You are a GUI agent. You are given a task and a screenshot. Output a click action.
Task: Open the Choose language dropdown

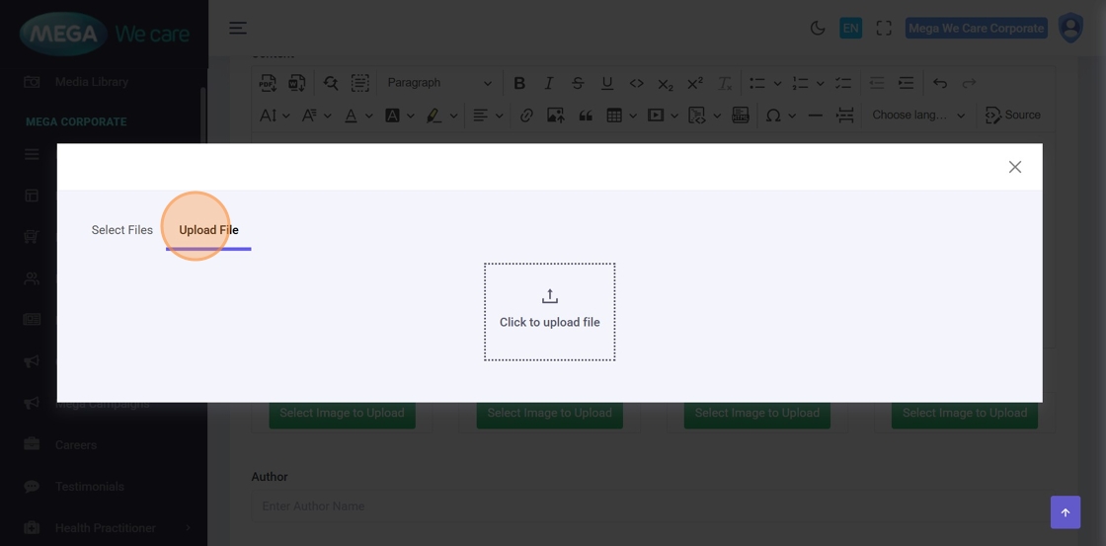(x=918, y=116)
